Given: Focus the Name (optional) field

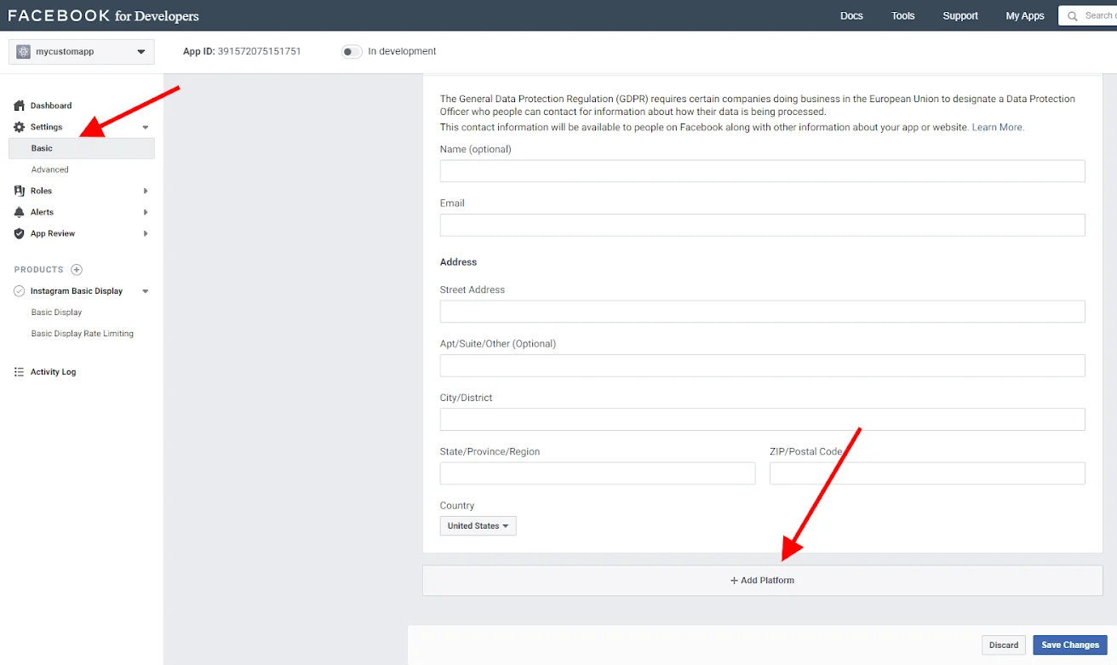Looking at the screenshot, I should click(x=763, y=171).
